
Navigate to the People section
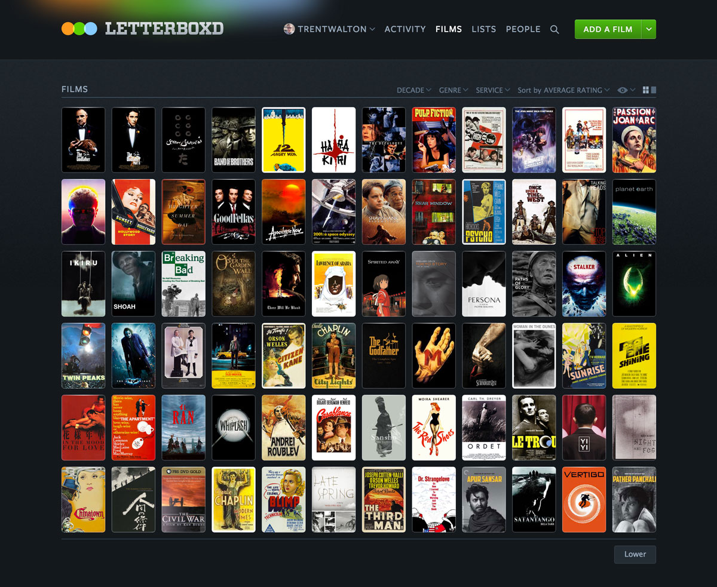(523, 29)
